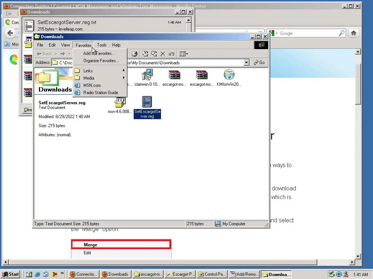Click the 1:41 AM taskbar clock
The width and height of the screenshot is (373, 279).
tap(361, 275)
